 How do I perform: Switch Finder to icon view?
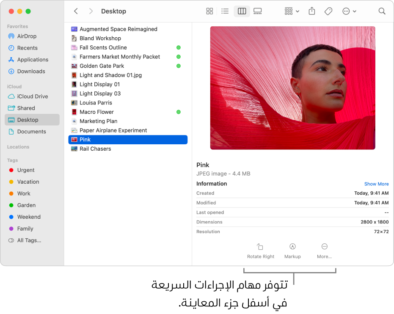209,11
